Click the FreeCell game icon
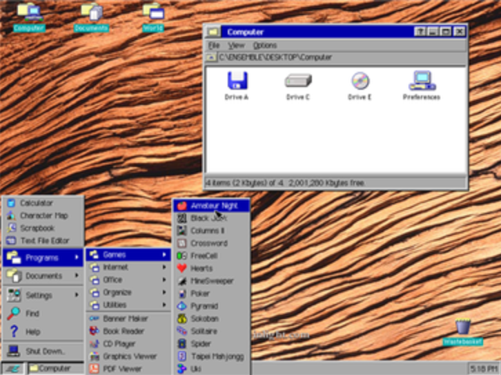 tap(181, 256)
